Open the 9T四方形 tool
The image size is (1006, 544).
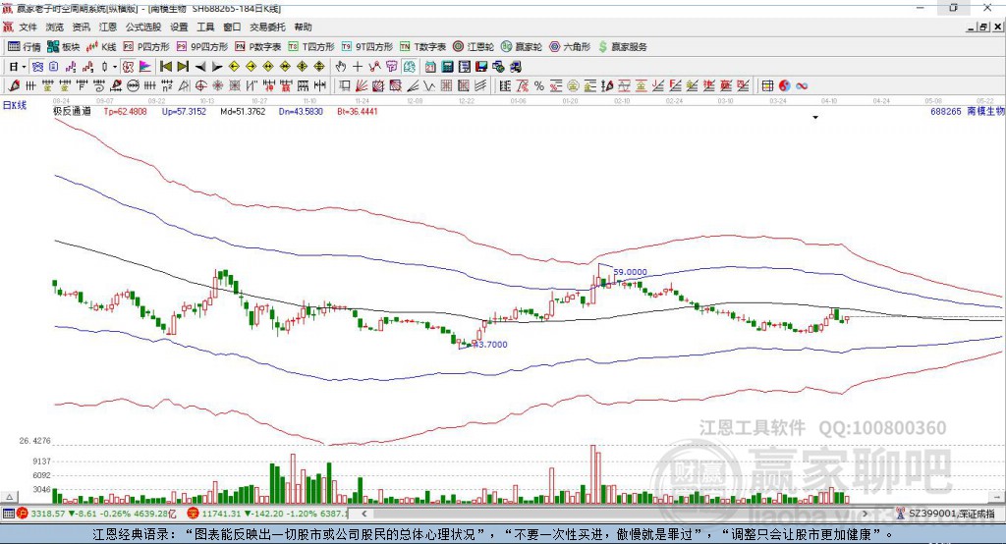click(x=367, y=47)
